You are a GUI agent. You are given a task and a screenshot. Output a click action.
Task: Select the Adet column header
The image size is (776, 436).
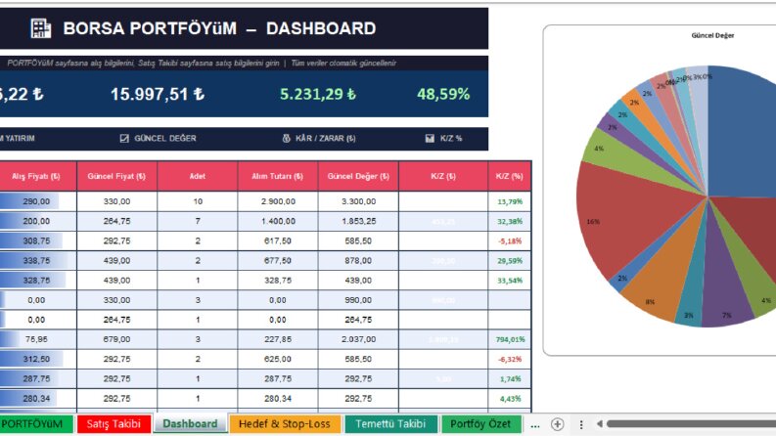198,176
